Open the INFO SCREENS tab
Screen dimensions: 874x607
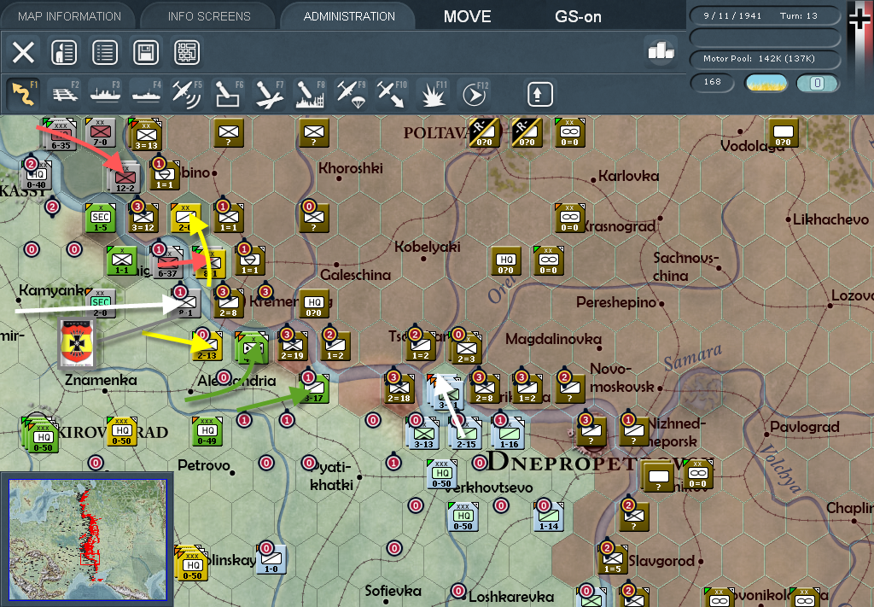click(209, 17)
